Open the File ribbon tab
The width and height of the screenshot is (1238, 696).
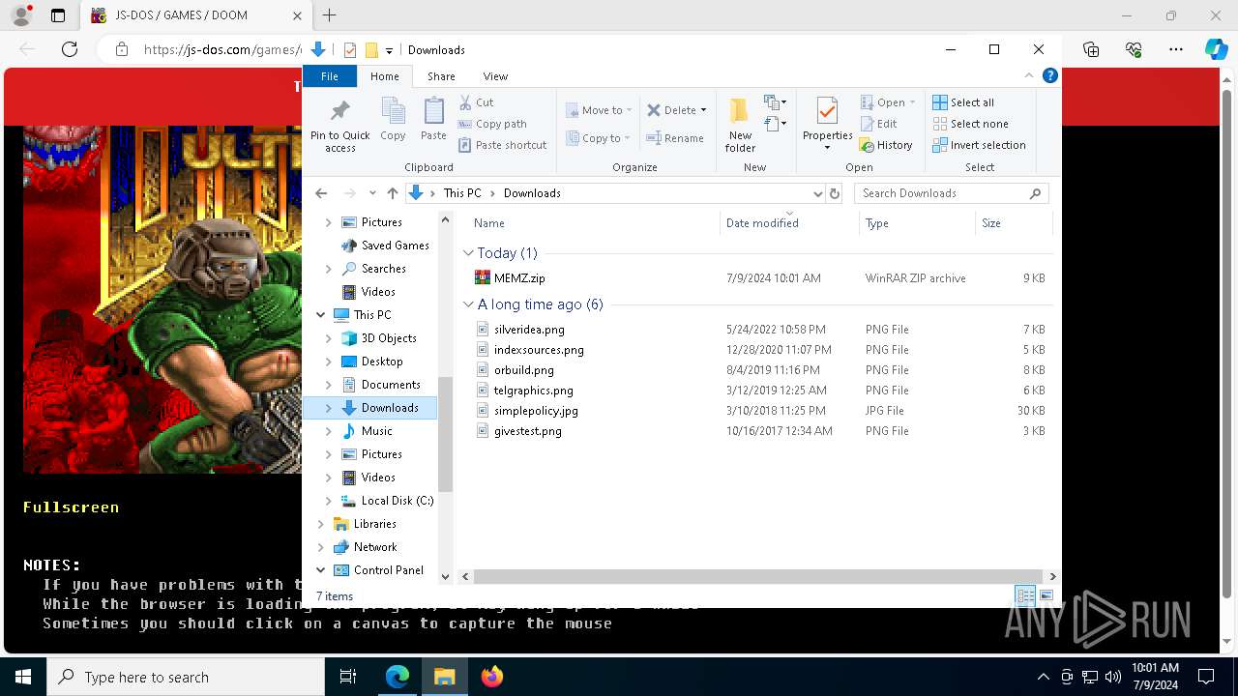click(330, 76)
